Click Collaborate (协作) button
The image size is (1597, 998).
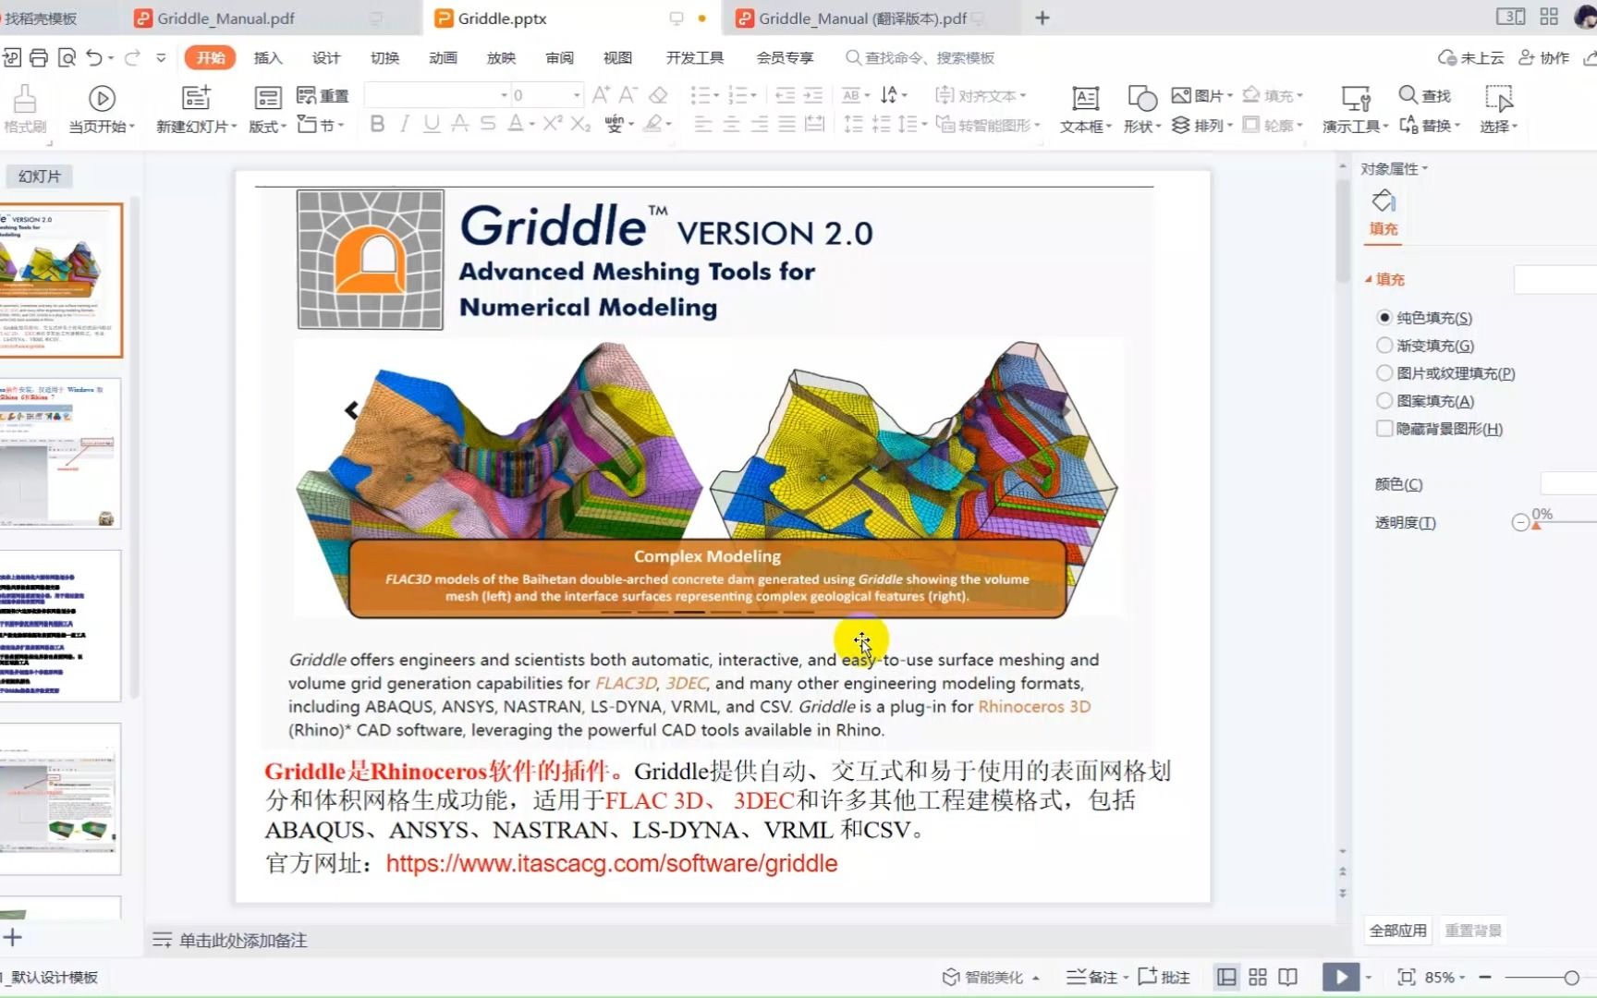coord(1544,57)
